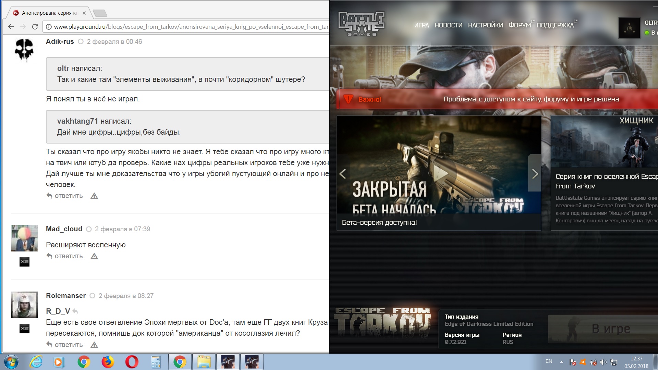The width and height of the screenshot is (658, 370).
Task: Open the ФОРУМ external link
Action: click(x=520, y=25)
